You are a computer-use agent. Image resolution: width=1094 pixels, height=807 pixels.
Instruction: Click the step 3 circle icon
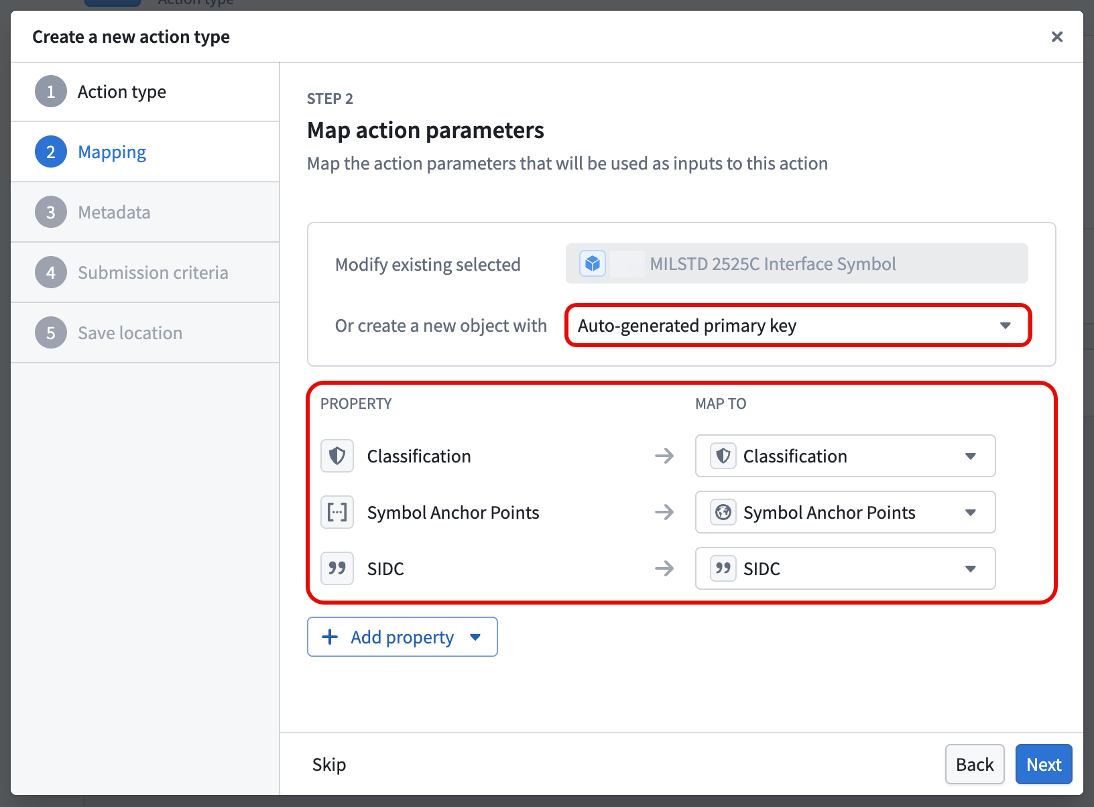tap(51, 212)
